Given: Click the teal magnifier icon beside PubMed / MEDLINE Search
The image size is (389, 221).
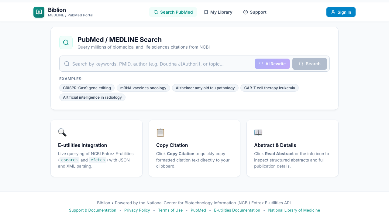Looking at the screenshot, I should click(x=66, y=42).
